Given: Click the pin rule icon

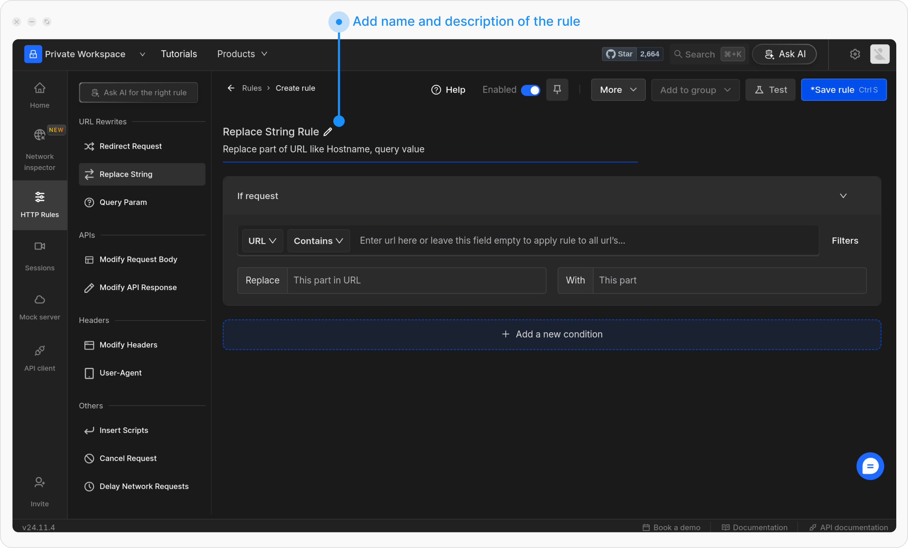Looking at the screenshot, I should point(557,90).
